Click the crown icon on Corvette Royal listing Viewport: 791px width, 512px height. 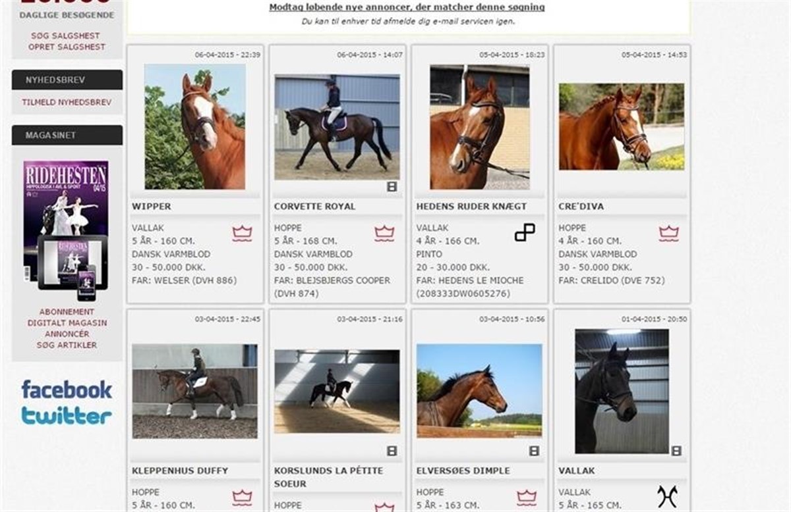pyautogui.click(x=384, y=233)
